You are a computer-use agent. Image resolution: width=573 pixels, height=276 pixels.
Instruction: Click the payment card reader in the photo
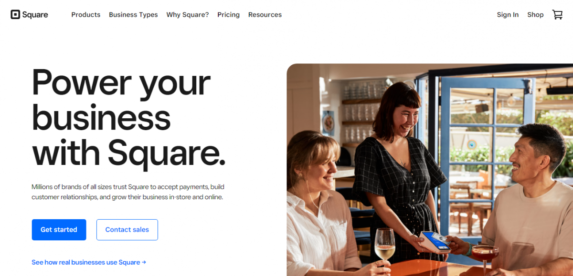(435, 241)
